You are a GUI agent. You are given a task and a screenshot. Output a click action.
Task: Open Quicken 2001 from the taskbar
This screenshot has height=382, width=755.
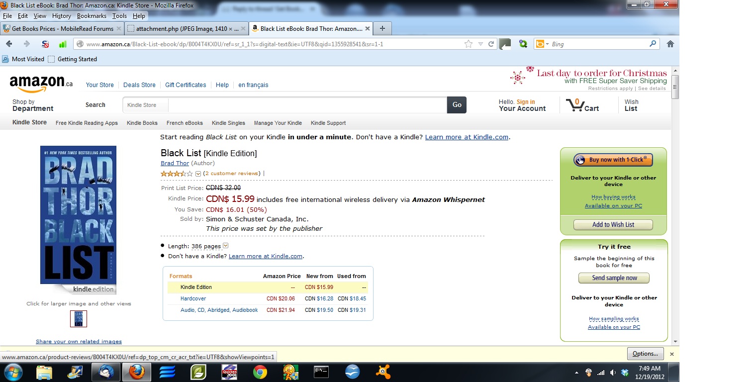pyautogui.click(x=229, y=372)
